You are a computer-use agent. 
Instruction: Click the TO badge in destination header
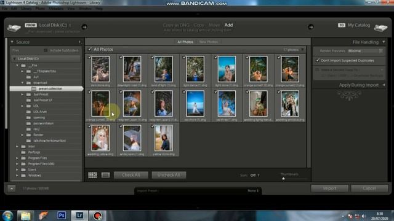pyautogui.click(x=341, y=25)
